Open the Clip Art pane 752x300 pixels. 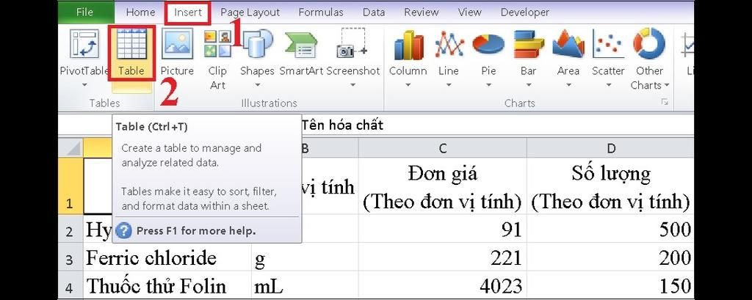pyautogui.click(x=217, y=60)
